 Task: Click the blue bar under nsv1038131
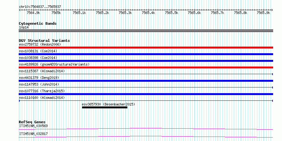(x=146, y=54)
